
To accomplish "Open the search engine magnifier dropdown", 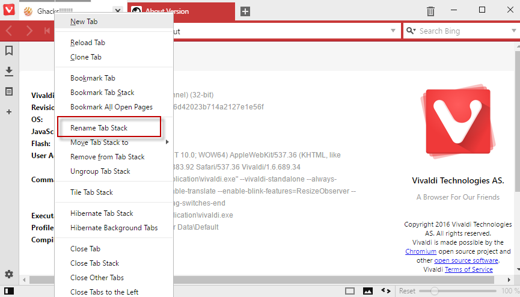I will click(x=411, y=31).
